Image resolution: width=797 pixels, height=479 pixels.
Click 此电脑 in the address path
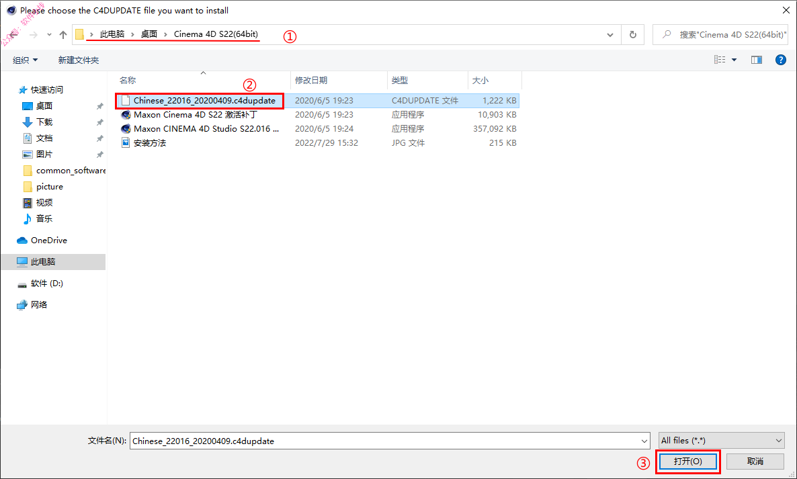(112, 34)
